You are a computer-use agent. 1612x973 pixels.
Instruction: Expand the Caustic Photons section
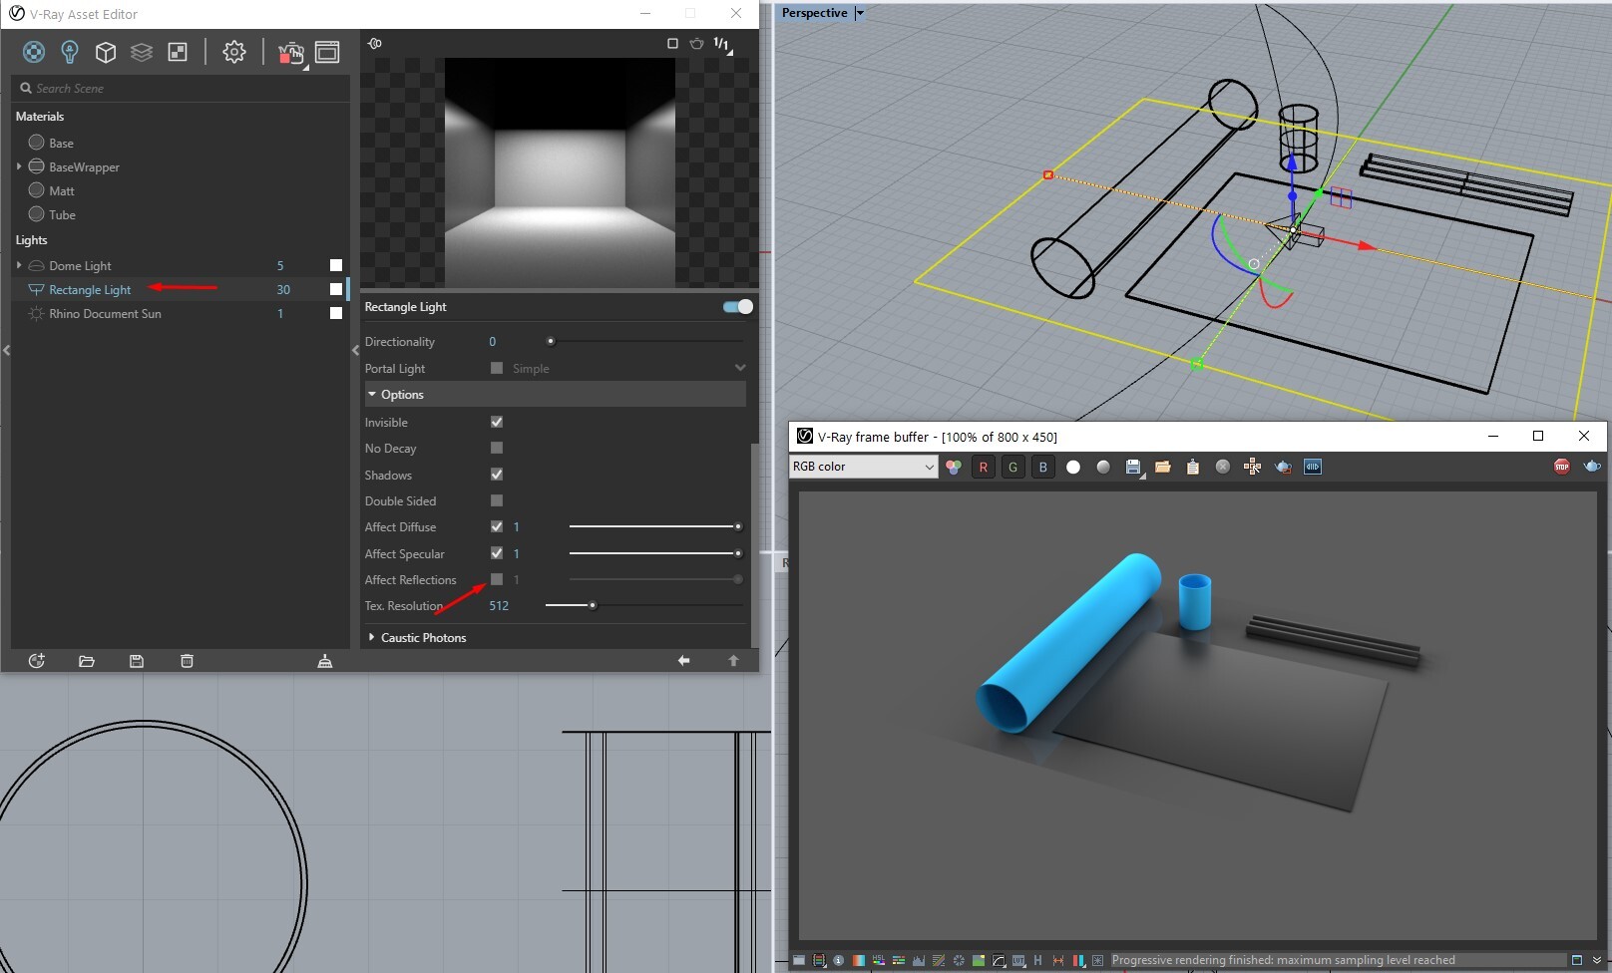[372, 637]
